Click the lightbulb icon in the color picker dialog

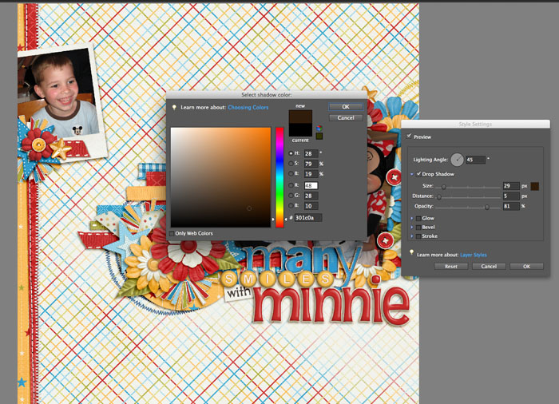[174, 107]
